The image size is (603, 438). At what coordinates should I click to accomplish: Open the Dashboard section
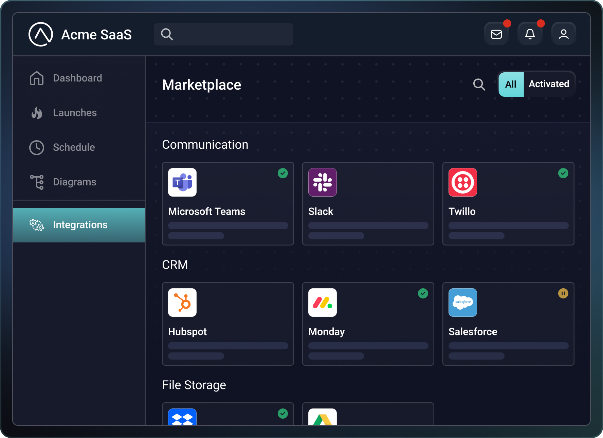coord(36,78)
